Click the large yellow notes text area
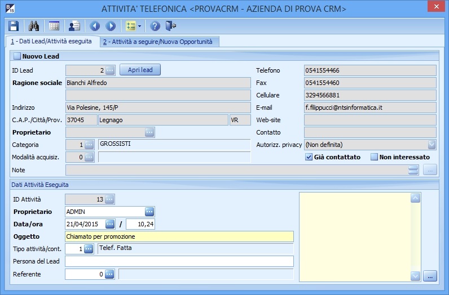The height and width of the screenshot is (295, 449). tap(355, 237)
